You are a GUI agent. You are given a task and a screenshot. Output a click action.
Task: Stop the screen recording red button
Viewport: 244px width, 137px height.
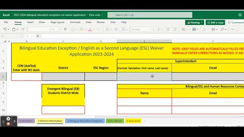pos(8,124)
